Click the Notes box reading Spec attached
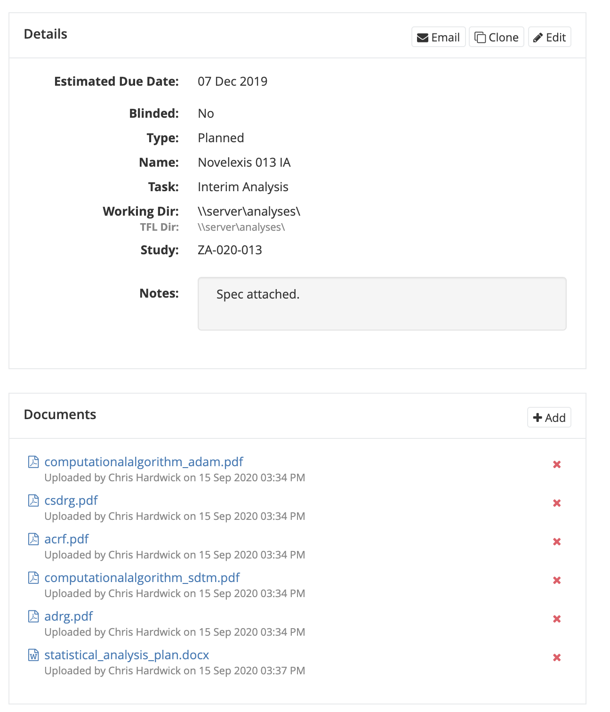Screen dimensions: 610x712 coord(382,304)
